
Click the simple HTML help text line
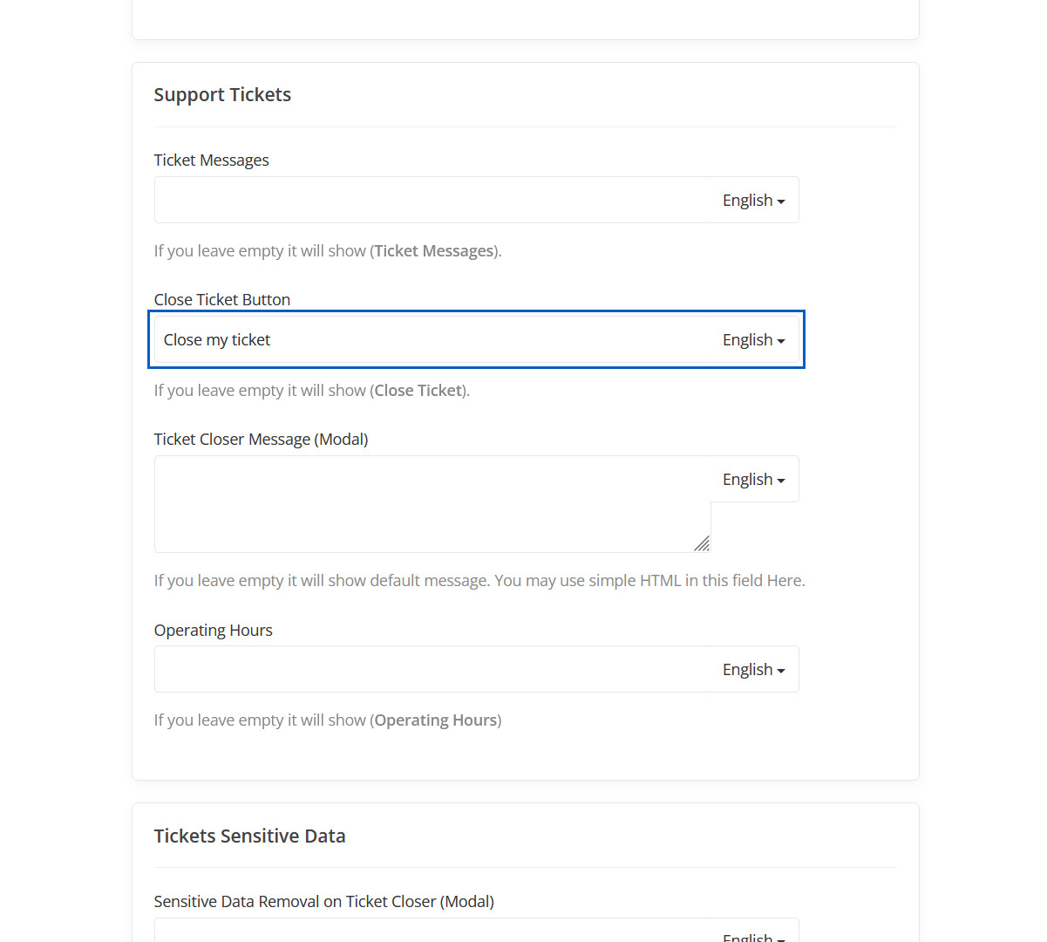coord(479,581)
